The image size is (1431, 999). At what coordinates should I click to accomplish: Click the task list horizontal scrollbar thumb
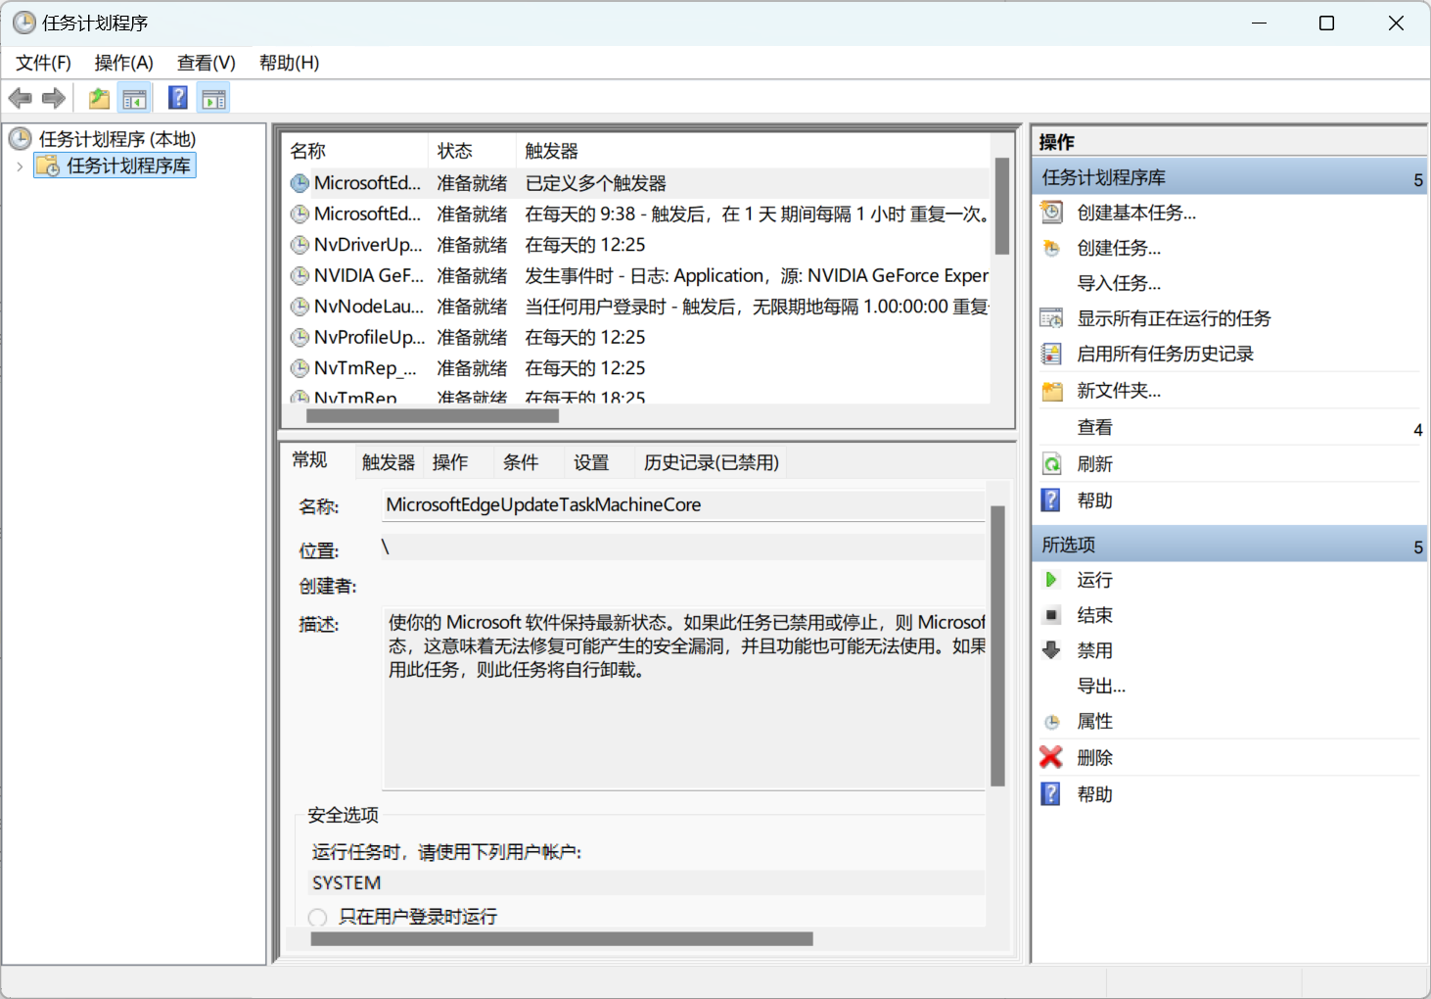coord(433,415)
